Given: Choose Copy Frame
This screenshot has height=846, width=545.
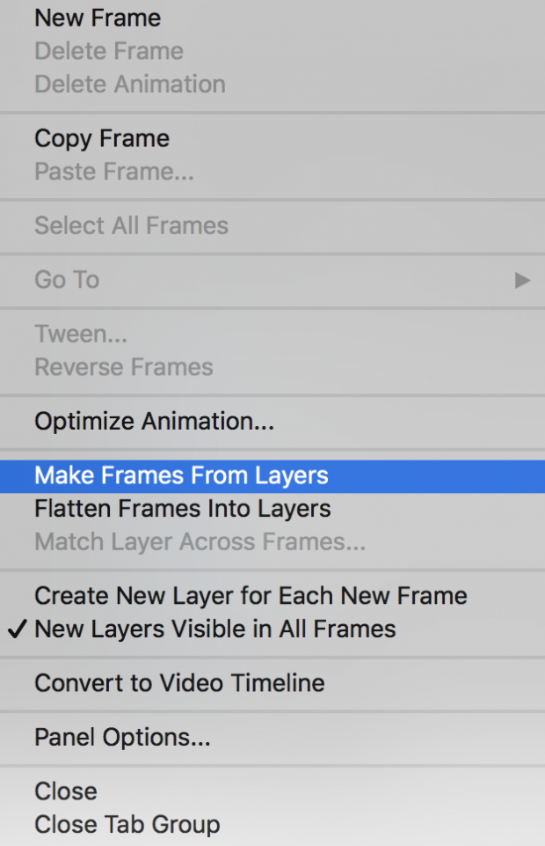Looking at the screenshot, I should pyautogui.click(x=101, y=137).
